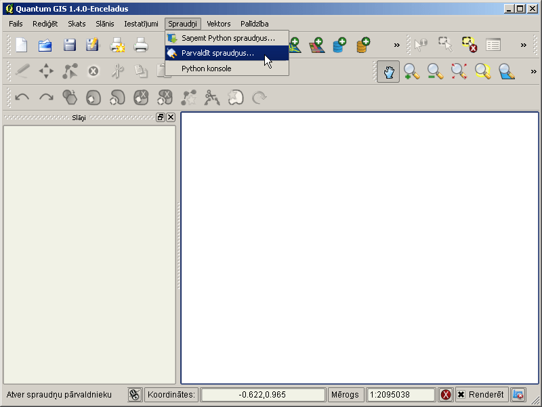
Task: Click the Add Island tool icon
Action: [117, 98]
